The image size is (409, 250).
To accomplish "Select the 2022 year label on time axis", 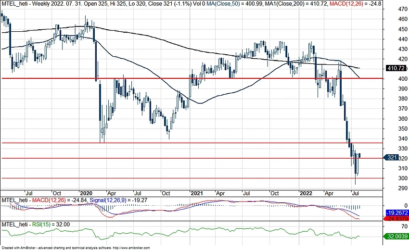I will pyautogui.click(x=306, y=193).
